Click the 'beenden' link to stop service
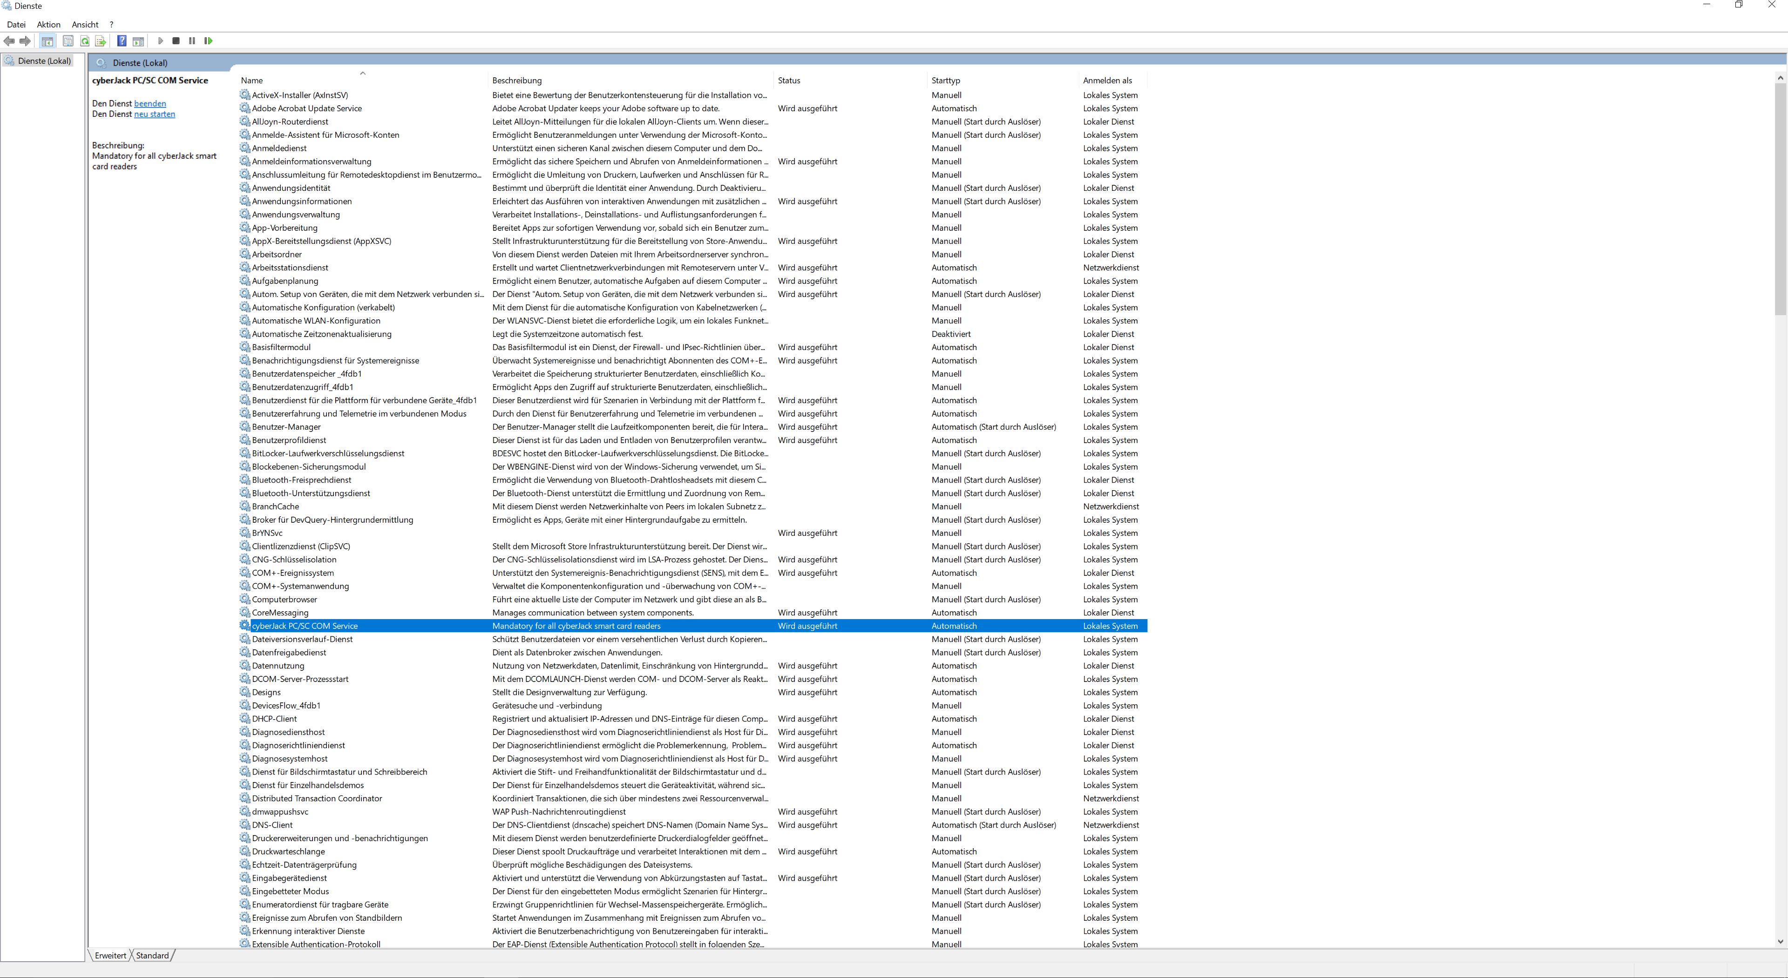Viewport: 1788px width, 978px height. pos(150,103)
